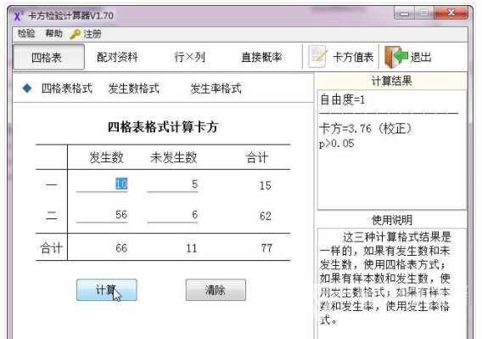This screenshot has width=482, height=339.
Task: Select the 四格表格式 option
Action: [67, 88]
